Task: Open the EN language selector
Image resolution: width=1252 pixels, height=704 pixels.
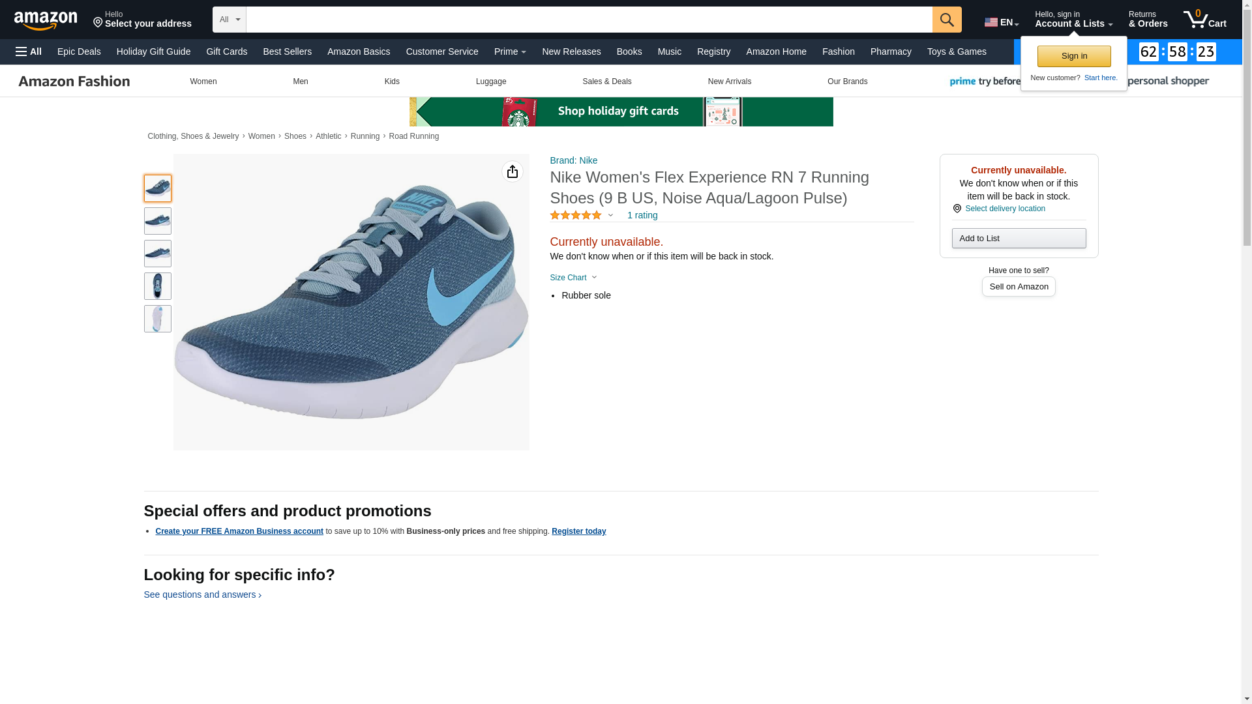Action: point(1001,22)
